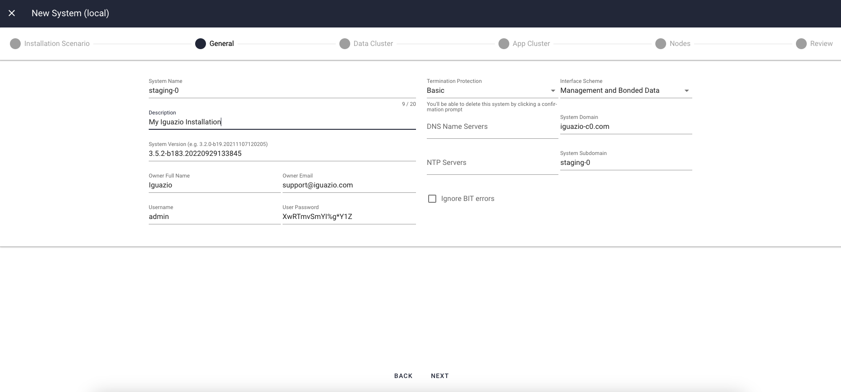This screenshot has height=392, width=841.
Task: Click the Nodes step circle
Action: 661,44
